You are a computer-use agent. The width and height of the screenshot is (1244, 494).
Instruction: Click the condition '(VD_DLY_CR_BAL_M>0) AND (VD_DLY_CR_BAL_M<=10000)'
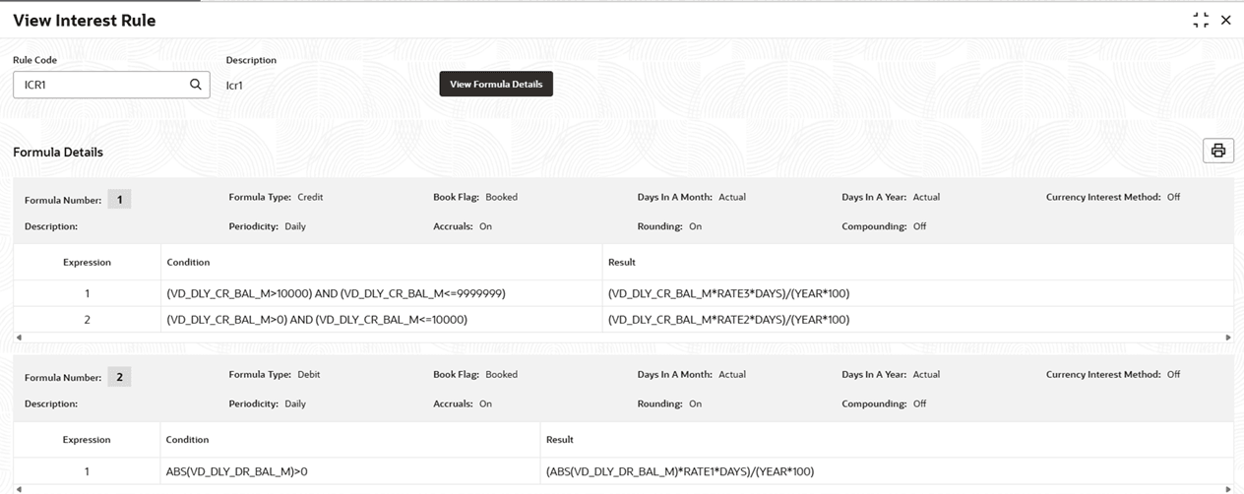[x=317, y=319]
